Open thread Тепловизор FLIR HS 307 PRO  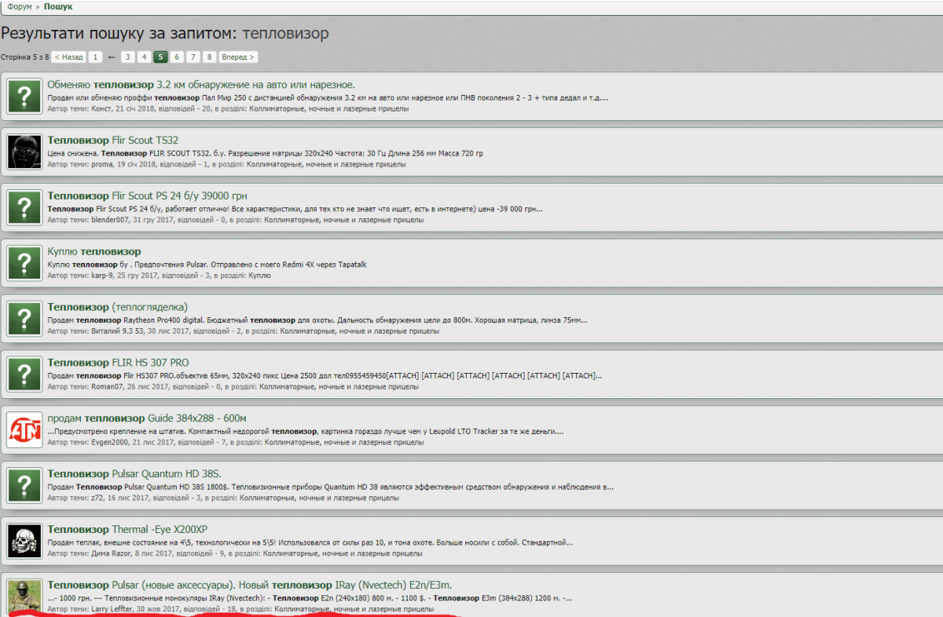(x=118, y=363)
